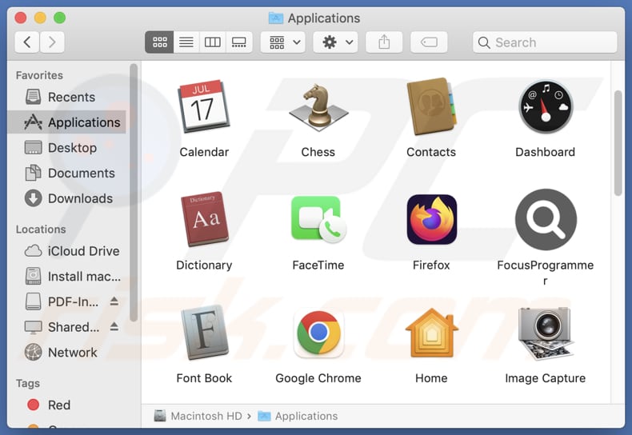
Task: Select the Google Chrome app icon
Action: click(318, 333)
